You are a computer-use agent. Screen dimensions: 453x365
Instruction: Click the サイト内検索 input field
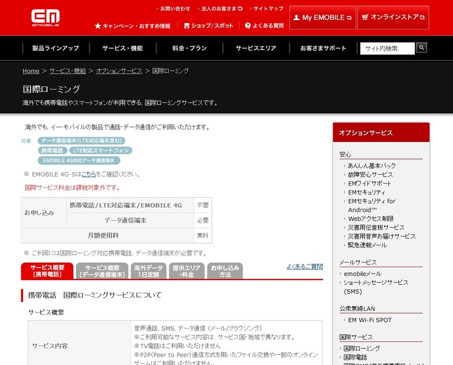(x=387, y=48)
